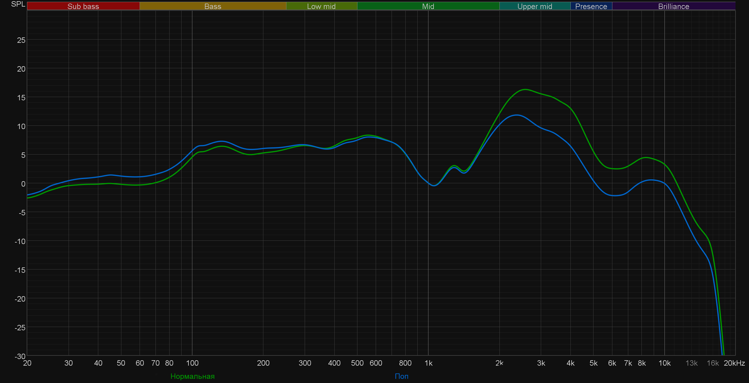Viewport: 749px width, 383px height.
Task: Click the SPL axis label
Action: (18, 4)
